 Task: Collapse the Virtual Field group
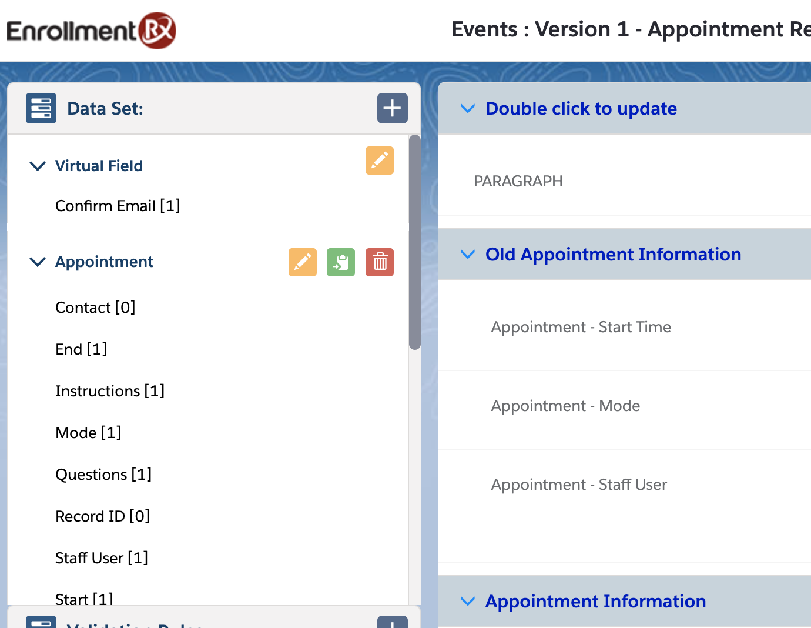coord(38,166)
